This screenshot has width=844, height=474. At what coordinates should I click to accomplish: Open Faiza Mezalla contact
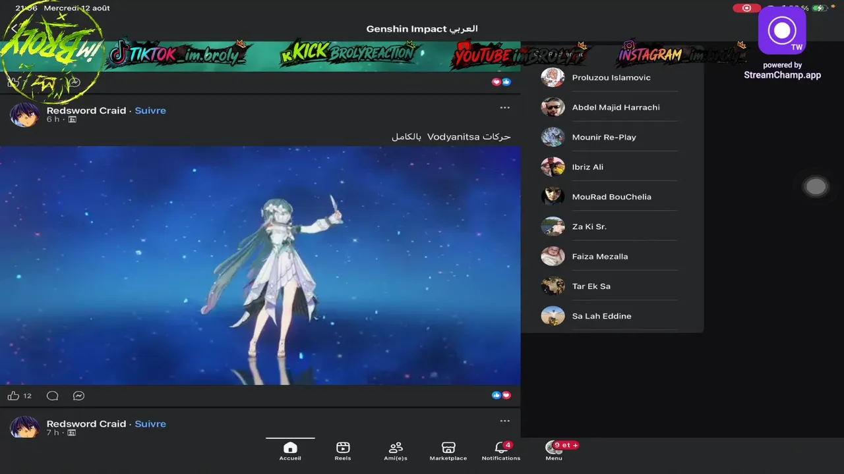coord(609,257)
